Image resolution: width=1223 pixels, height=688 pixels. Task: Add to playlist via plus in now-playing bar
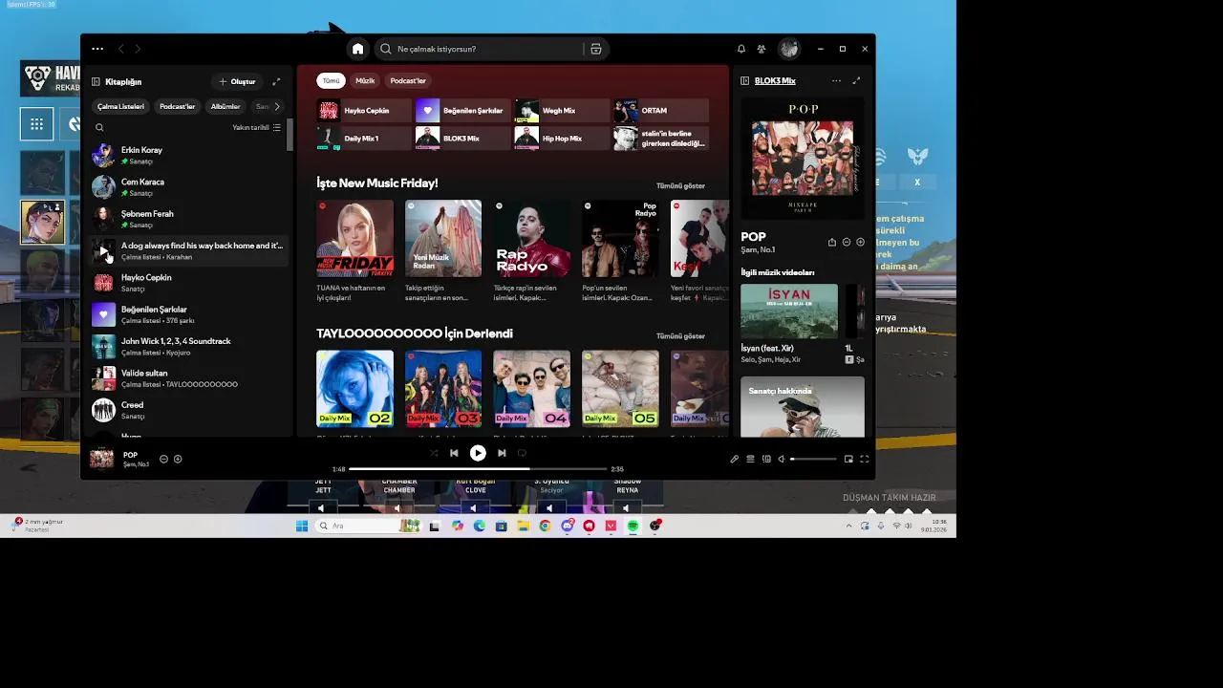[178, 459]
